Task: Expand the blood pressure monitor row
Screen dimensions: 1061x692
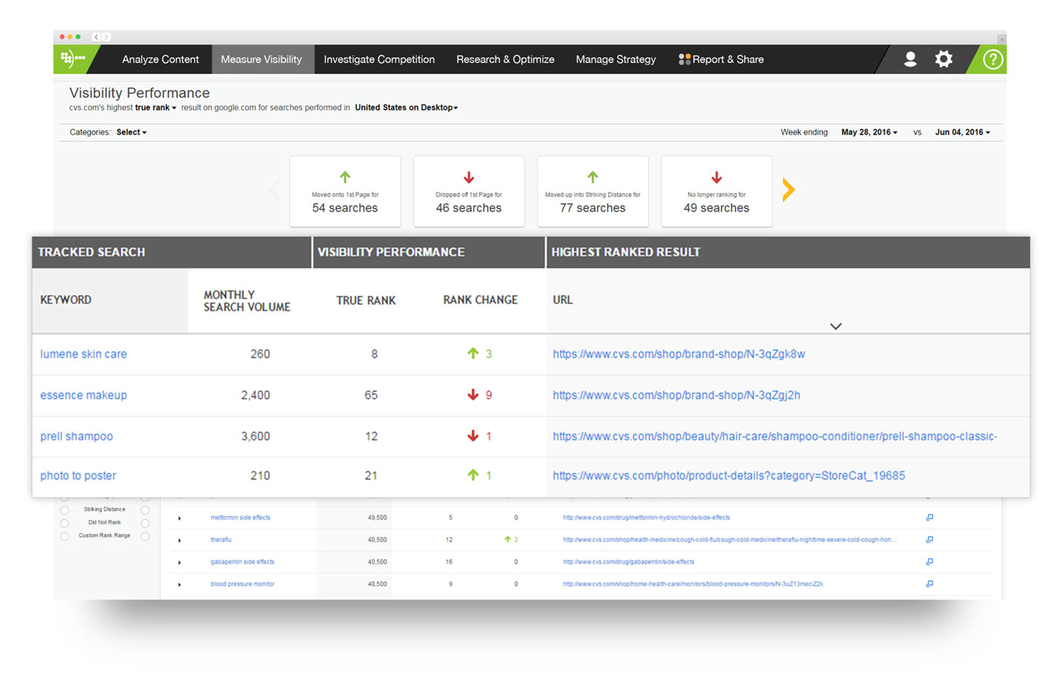Action: pos(180,584)
